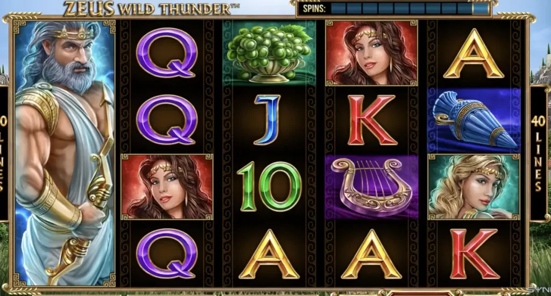Select the top purple Q symbol

[x=167, y=53]
